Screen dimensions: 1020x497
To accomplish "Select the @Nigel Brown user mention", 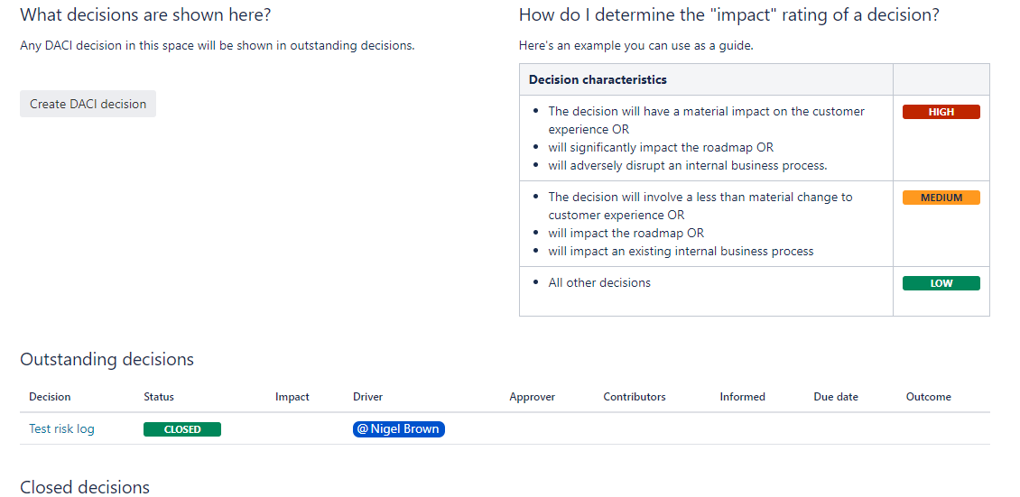I will (399, 429).
